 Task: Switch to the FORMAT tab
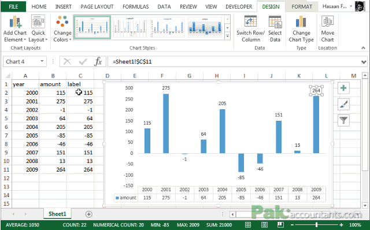pyautogui.click(x=302, y=6)
